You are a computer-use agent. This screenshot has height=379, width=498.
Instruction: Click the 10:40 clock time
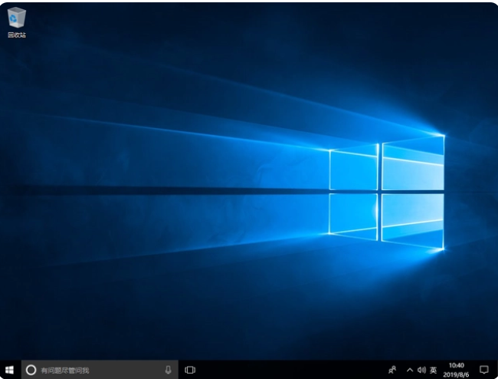point(456,365)
